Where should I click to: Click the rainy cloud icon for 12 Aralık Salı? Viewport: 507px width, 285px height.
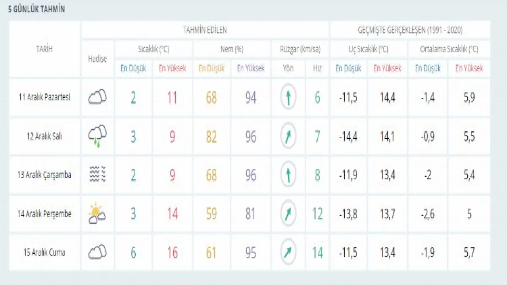pyautogui.click(x=97, y=136)
